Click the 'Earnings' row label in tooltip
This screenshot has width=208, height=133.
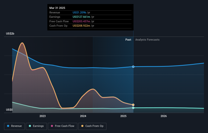[x=55, y=17]
